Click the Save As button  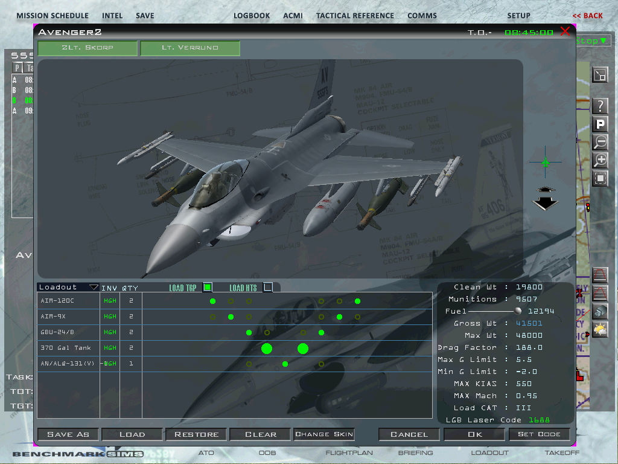[68, 434]
